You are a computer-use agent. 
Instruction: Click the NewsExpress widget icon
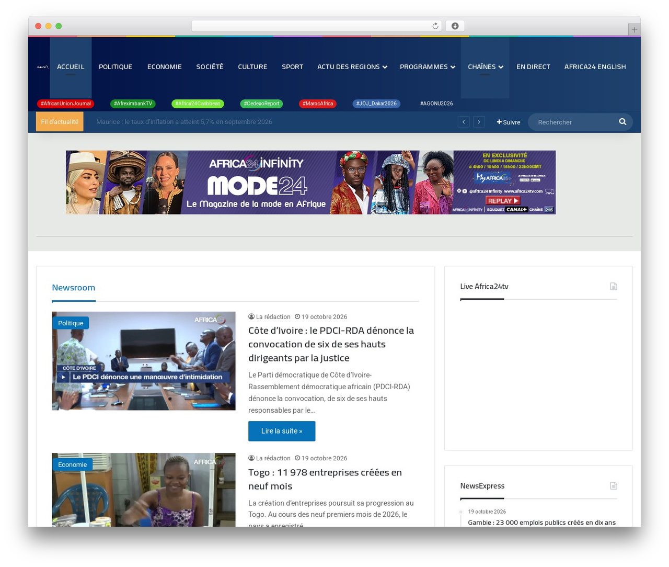[x=614, y=486]
